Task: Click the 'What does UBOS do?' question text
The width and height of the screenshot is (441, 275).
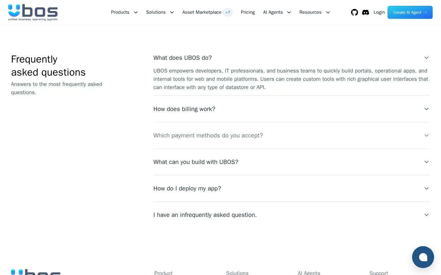Action: tap(183, 58)
